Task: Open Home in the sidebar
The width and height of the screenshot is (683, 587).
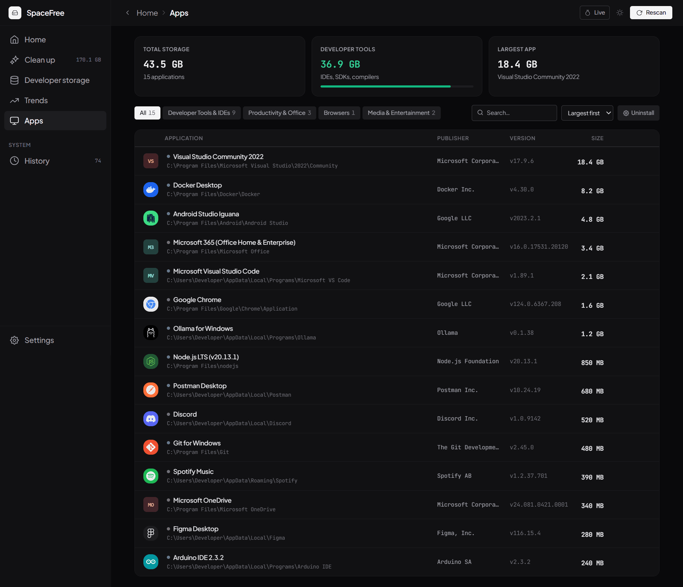Action: point(55,39)
